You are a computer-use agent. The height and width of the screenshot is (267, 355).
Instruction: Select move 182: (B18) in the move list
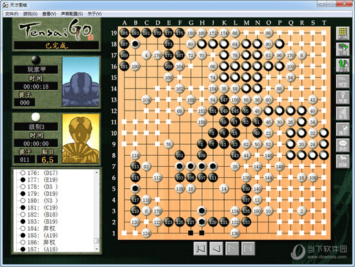point(39,215)
